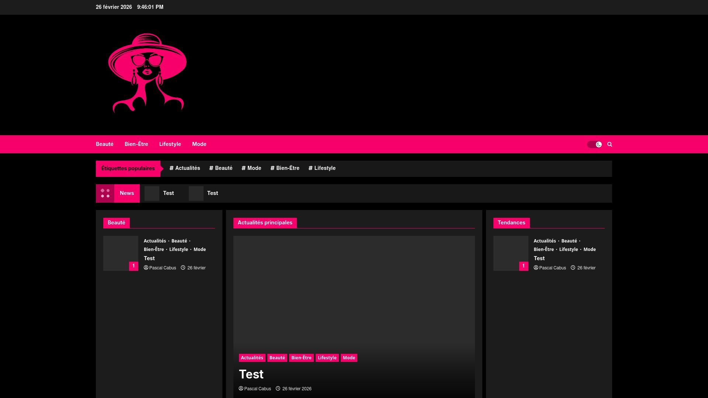Image resolution: width=708 pixels, height=398 pixels.
Task: Click Mode badge on featured post
Action: coord(349,358)
